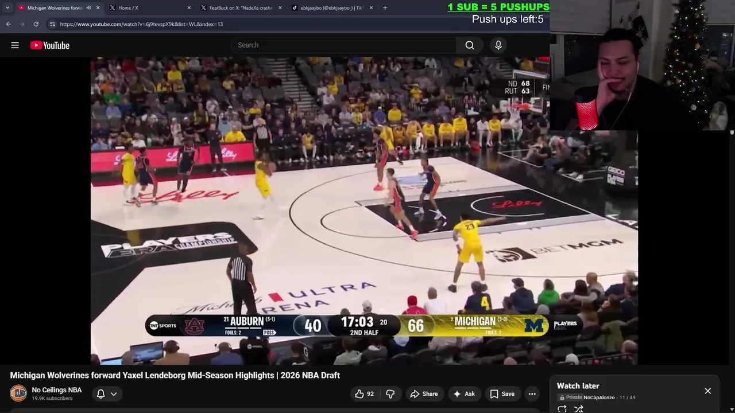735x413 pixels.
Task: Go forward with browser forward arrow
Action: click(22, 24)
